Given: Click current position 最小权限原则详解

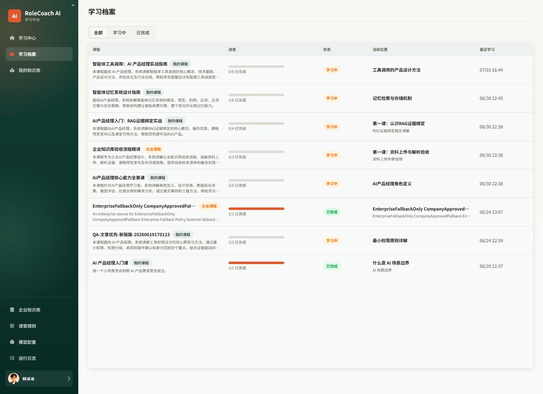Looking at the screenshot, I should tap(390, 241).
